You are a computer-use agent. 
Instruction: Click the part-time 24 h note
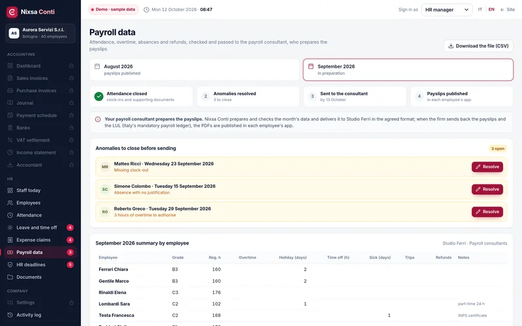471,304
